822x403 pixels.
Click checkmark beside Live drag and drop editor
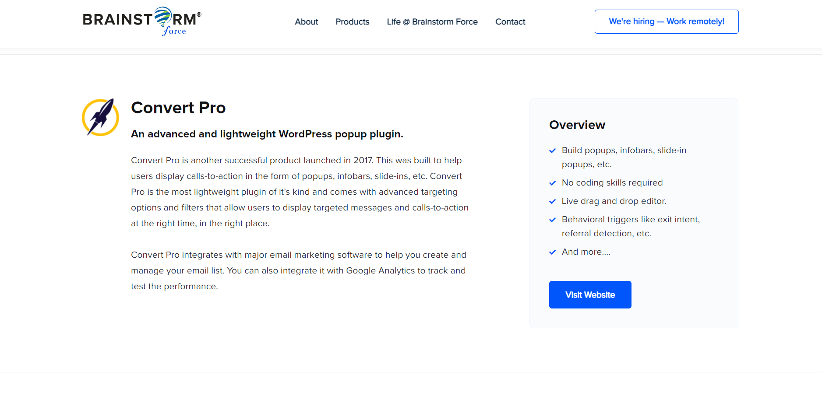tap(553, 201)
